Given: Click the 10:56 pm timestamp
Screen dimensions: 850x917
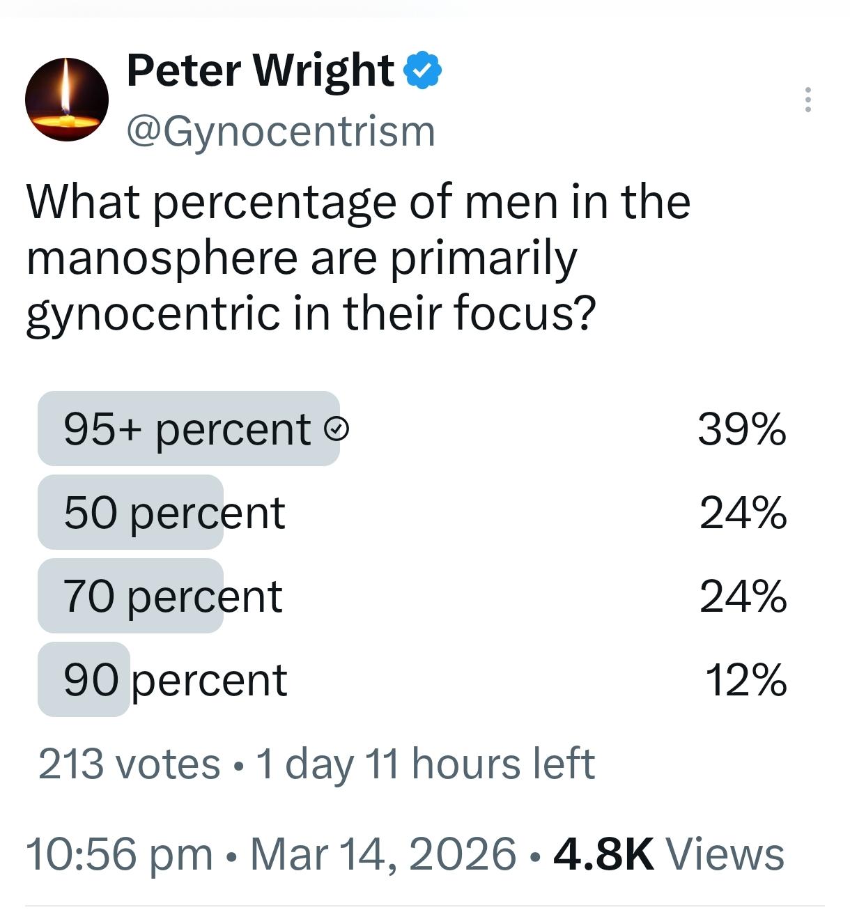Looking at the screenshot, I should pyautogui.click(x=119, y=854).
